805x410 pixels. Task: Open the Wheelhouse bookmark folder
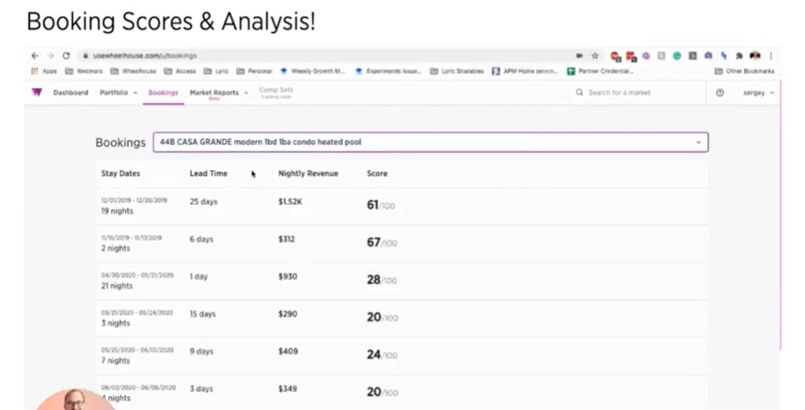[134, 71]
